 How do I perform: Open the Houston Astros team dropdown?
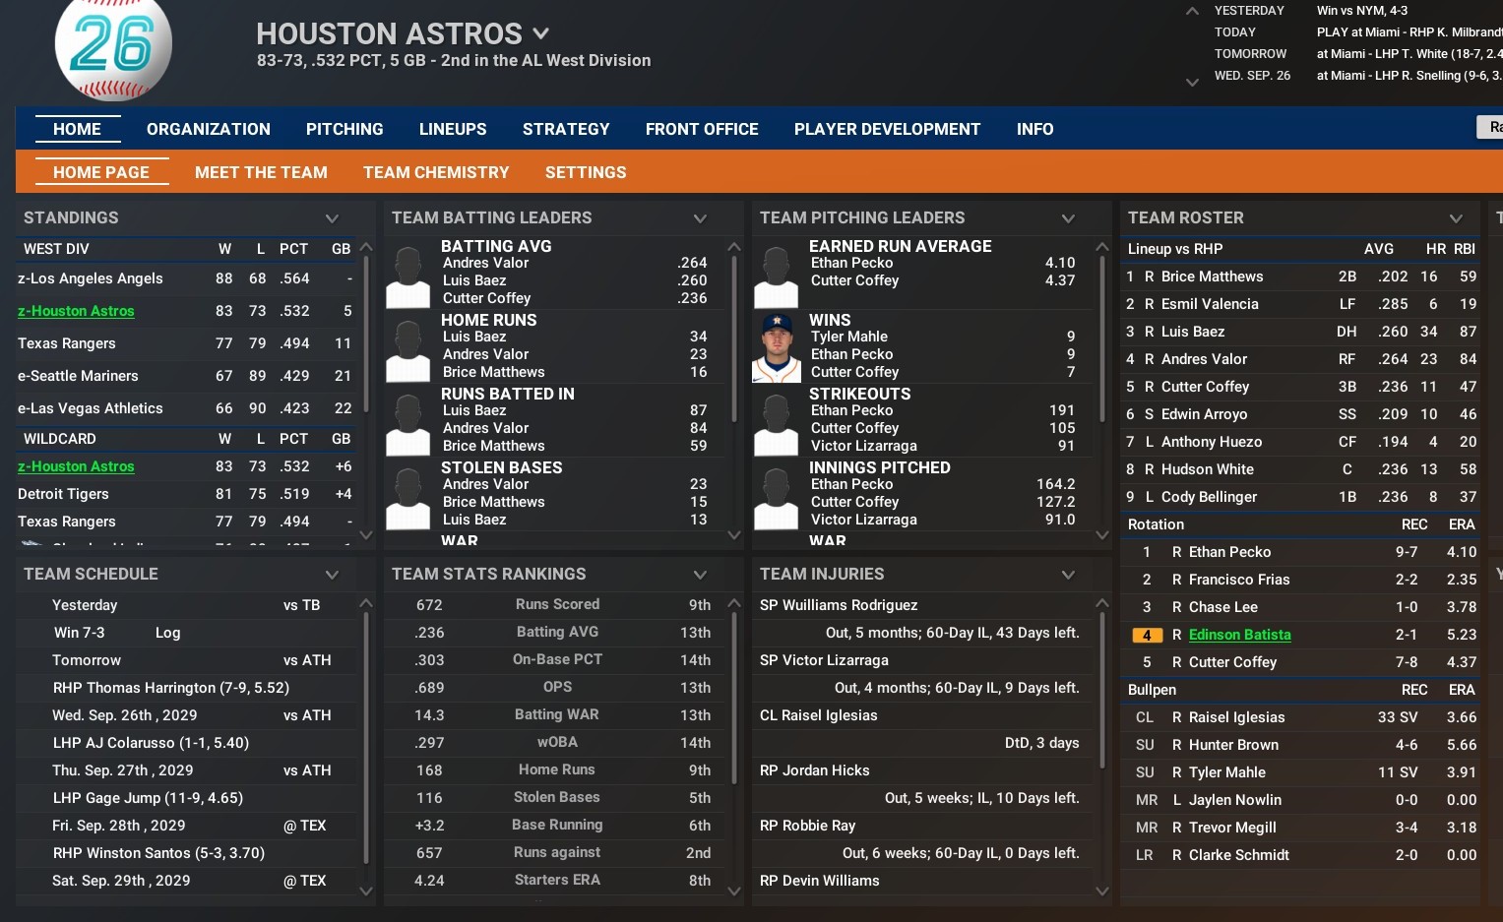pos(540,33)
